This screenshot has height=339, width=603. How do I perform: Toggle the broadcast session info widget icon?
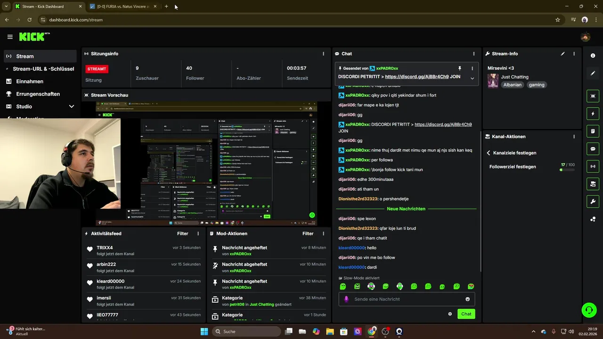(593, 166)
